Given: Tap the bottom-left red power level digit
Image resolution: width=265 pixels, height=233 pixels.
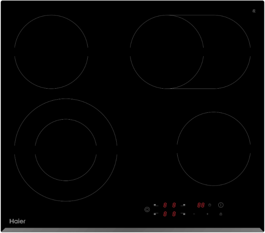Looking at the screenshot, I should pos(165,214).
